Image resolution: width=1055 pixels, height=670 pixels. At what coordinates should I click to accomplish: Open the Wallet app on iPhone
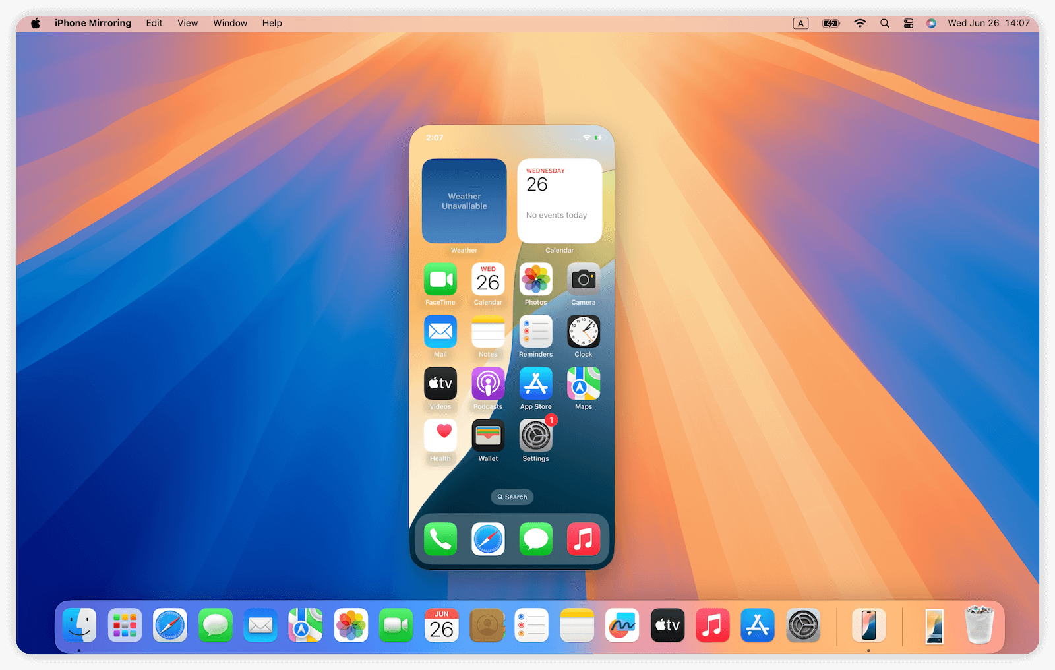coord(488,436)
